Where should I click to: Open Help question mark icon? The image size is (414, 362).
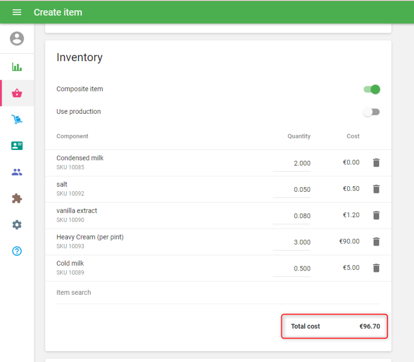[17, 251]
